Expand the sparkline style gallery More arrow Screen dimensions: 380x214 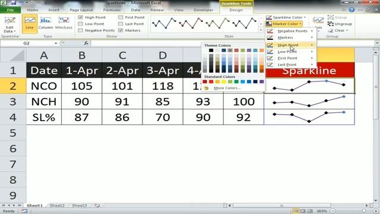point(261,30)
